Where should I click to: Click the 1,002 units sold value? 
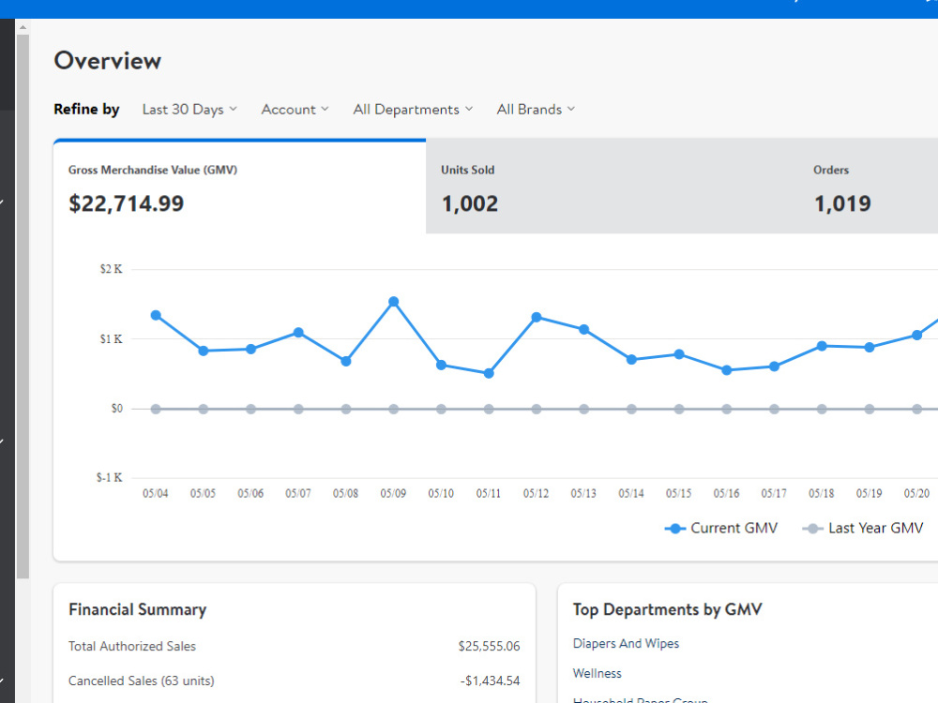(470, 203)
